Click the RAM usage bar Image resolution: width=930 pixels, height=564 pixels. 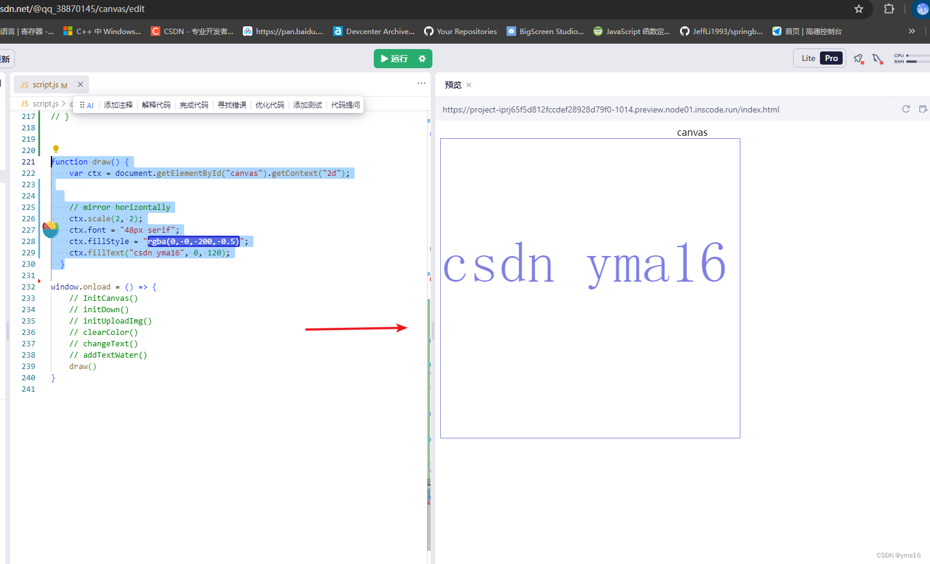click(918, 62)
